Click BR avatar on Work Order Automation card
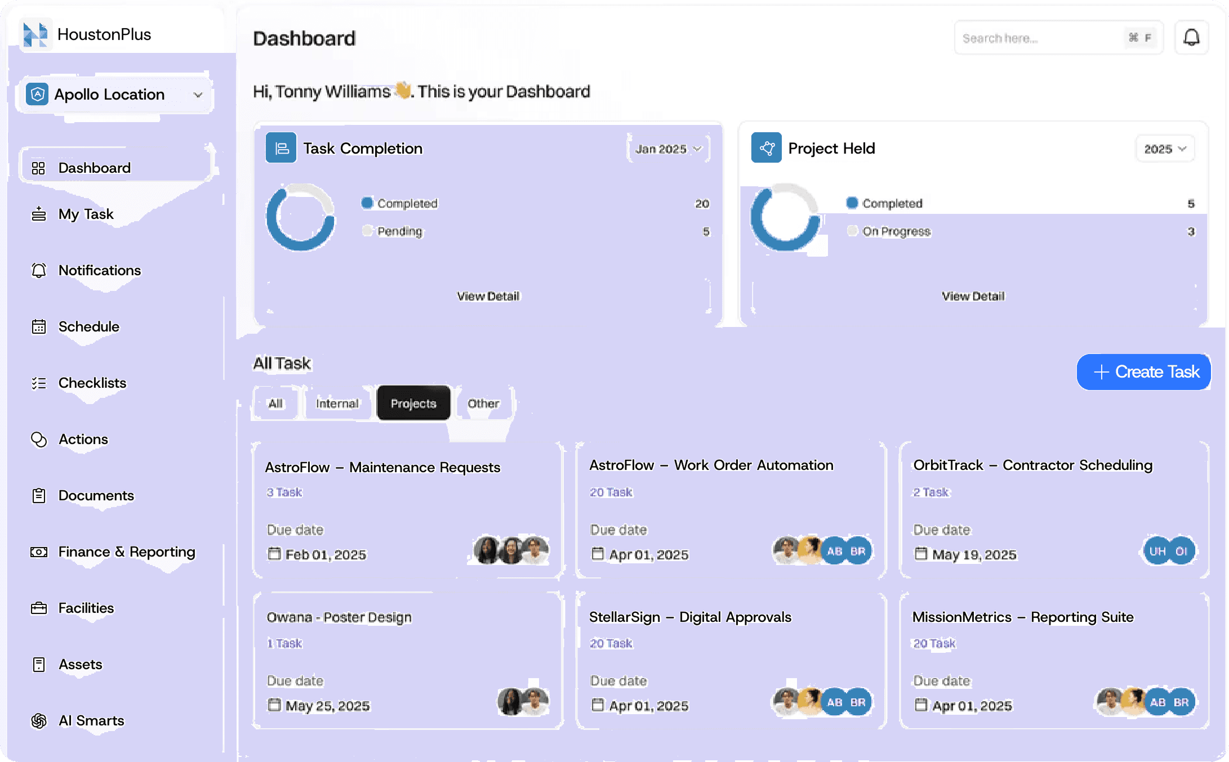Screen dimensions: 1229x762 click(858, 551)
